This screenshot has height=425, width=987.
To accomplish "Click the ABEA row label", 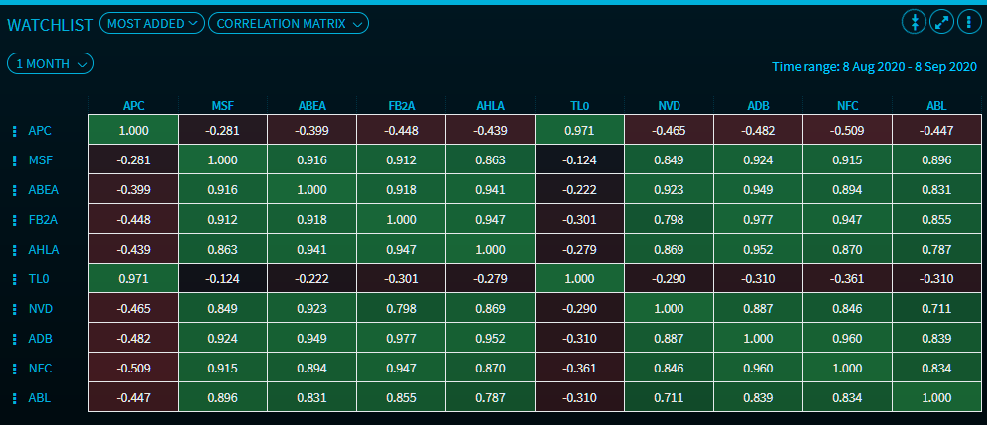I will coord(43,190).
